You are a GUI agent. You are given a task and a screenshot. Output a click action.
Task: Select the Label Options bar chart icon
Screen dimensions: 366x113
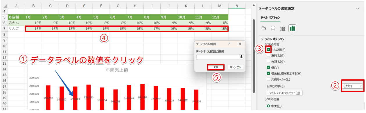click(x=292, y=28)
